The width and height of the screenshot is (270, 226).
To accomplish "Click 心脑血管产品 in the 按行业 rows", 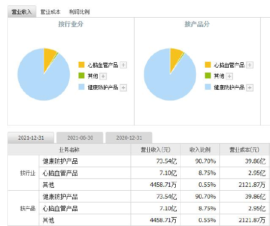I will coord(60,173).
